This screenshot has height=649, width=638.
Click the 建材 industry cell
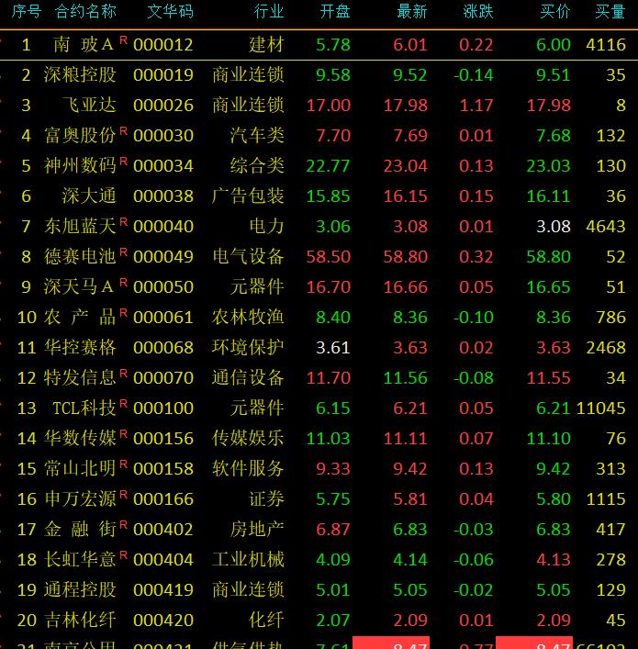(x=266, y=44)
